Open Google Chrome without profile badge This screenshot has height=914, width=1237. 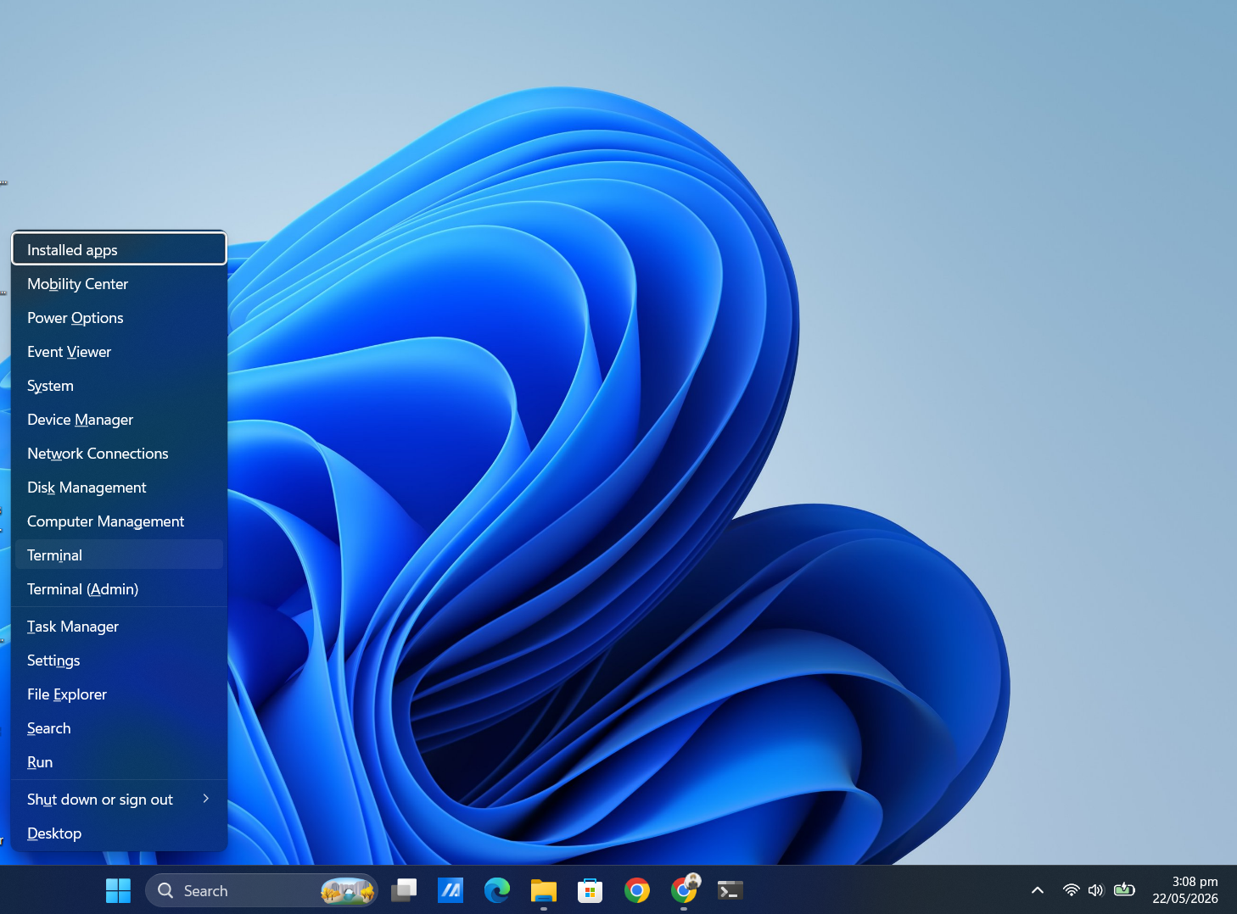(x=636, y=890)
